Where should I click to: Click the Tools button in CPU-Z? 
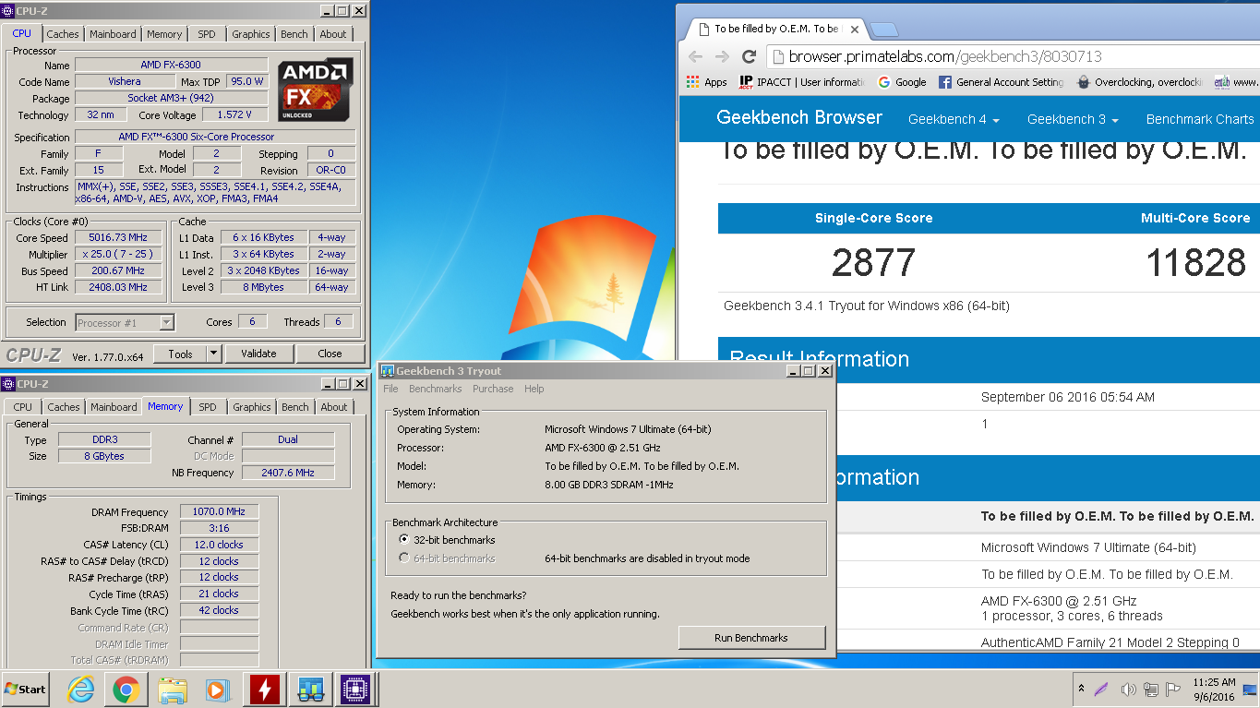pyautogui.click(x=181, y=354)
